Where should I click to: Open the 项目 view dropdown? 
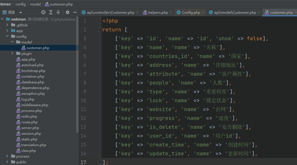pos(21,13)
